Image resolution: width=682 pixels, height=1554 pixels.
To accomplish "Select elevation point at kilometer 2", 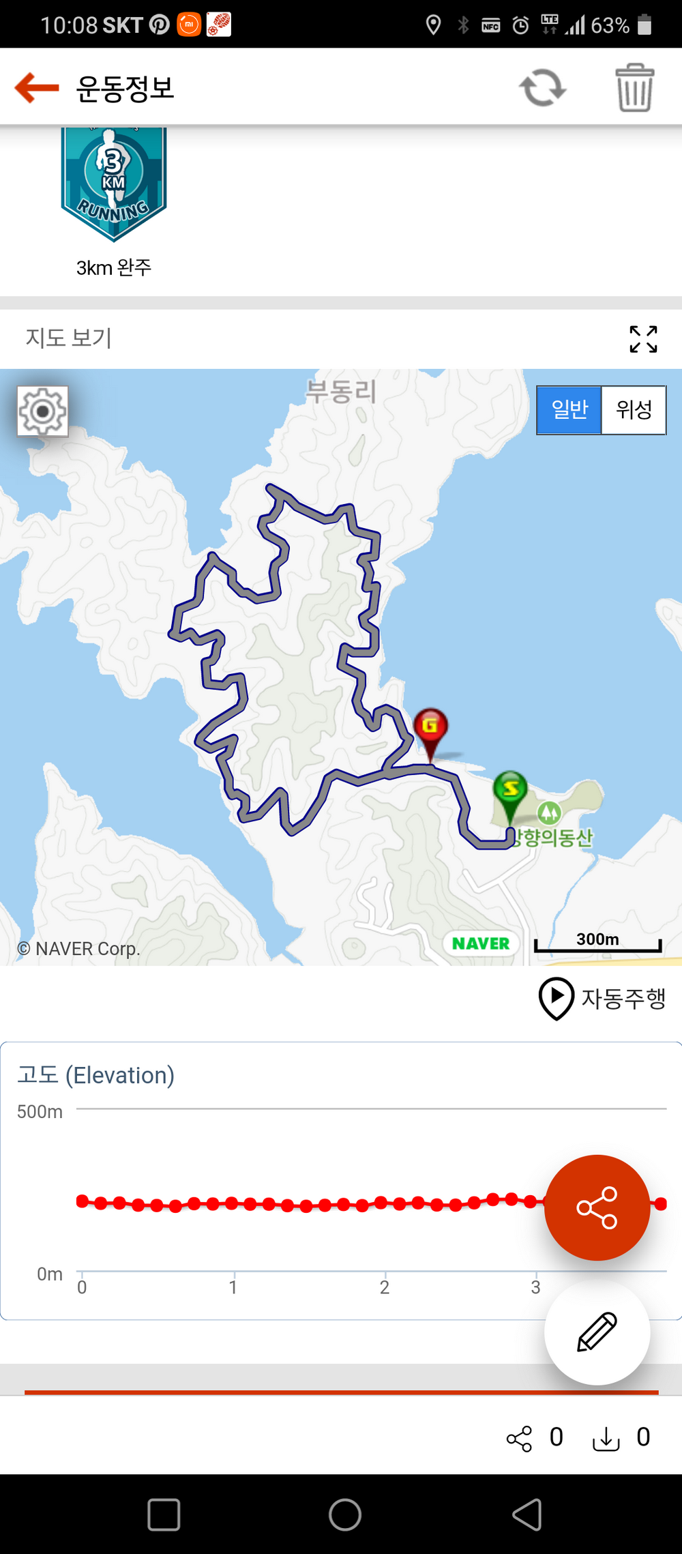I will [381, 1202].
